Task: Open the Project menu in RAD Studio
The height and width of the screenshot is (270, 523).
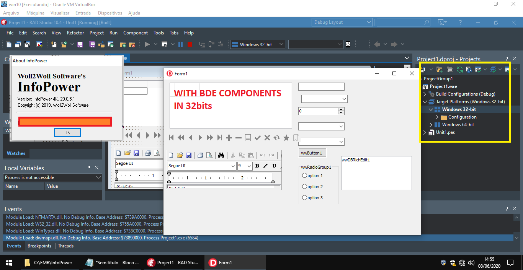Action: [x=97, y=33]
